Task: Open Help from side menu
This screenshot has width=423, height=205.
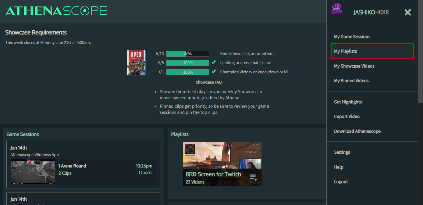Action: pyautogui.click(x=339, y=167)
